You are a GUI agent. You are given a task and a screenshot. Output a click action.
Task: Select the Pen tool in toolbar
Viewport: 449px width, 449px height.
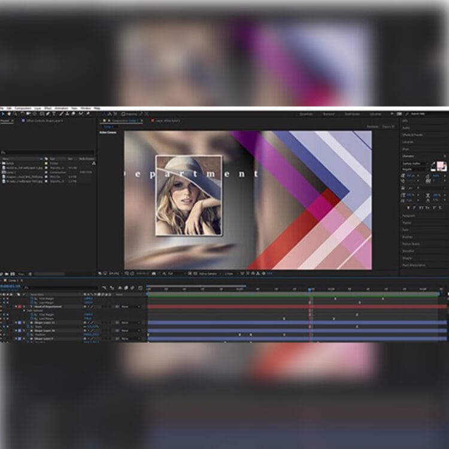click(x=48, y=114)
